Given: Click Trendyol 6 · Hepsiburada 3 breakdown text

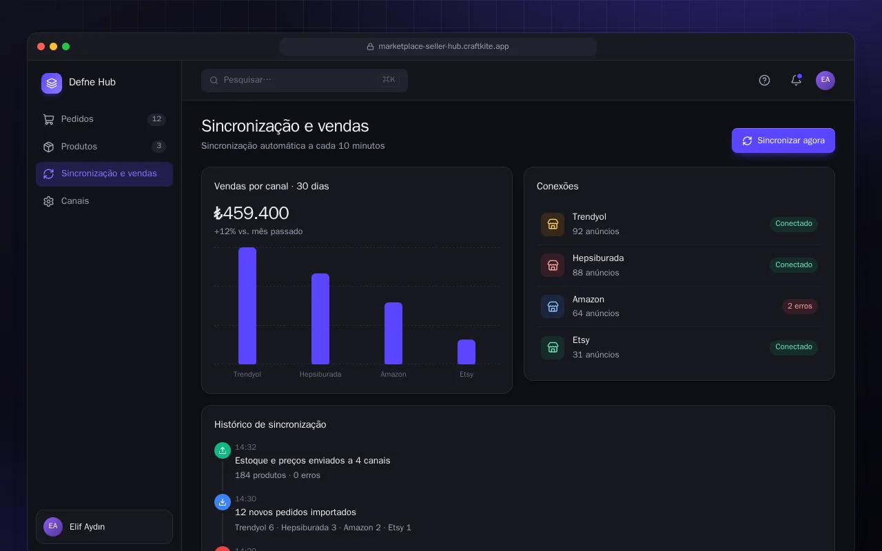Looking at the screenshot, I should (x=323, y=528).
